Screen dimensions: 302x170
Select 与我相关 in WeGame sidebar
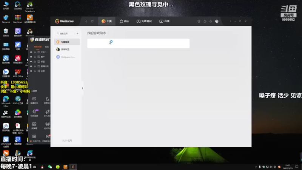67,42
